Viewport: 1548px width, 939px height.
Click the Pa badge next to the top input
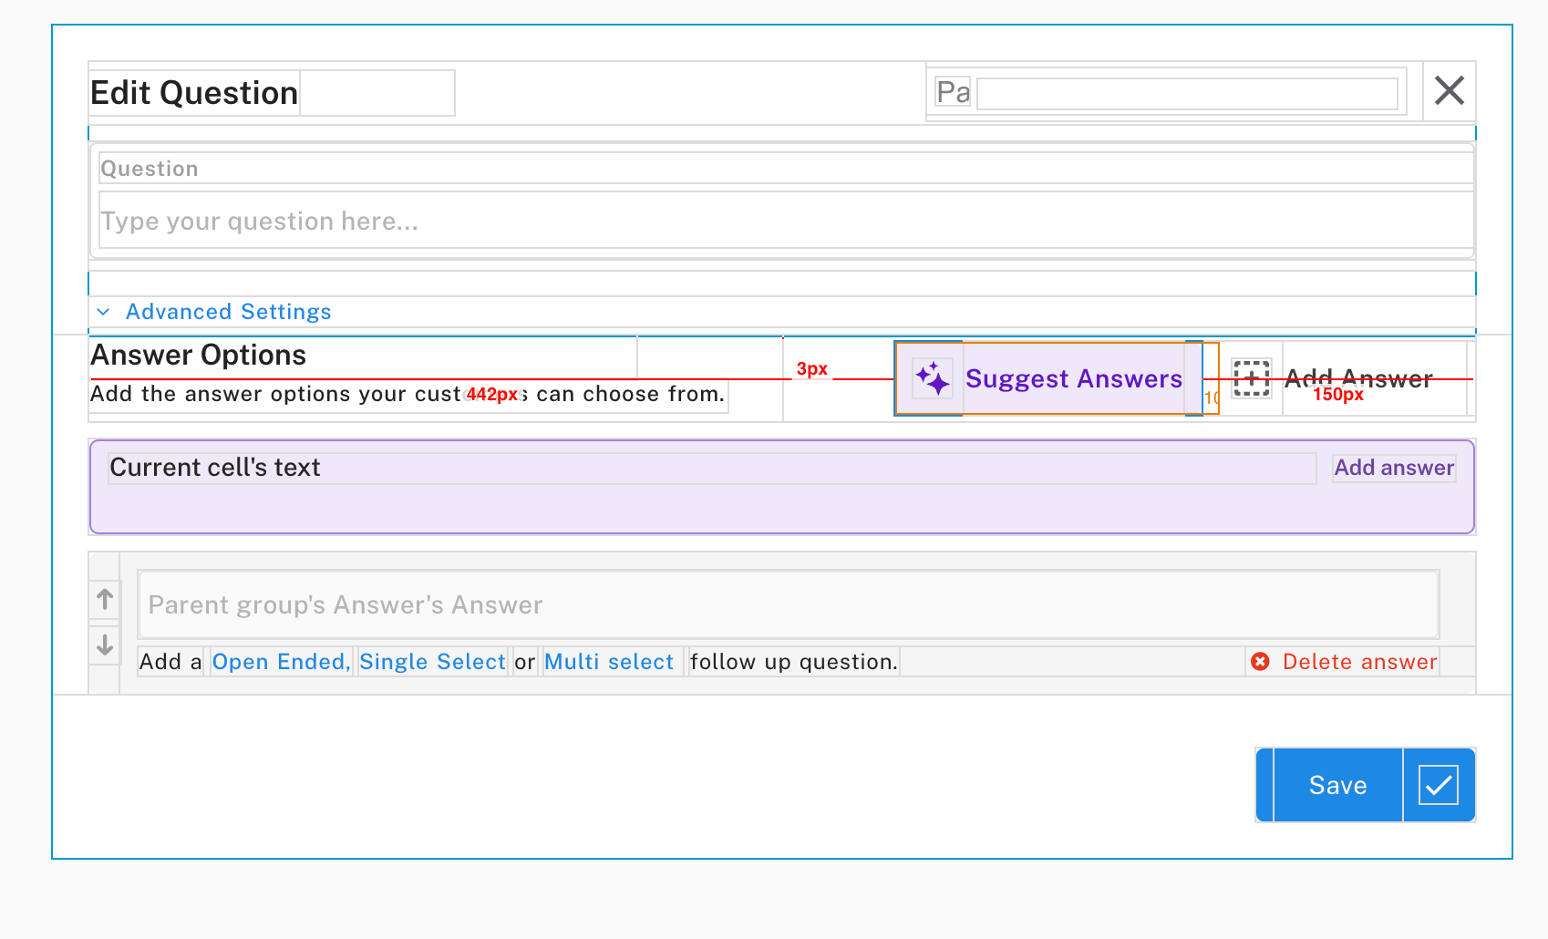pos(951,91)
